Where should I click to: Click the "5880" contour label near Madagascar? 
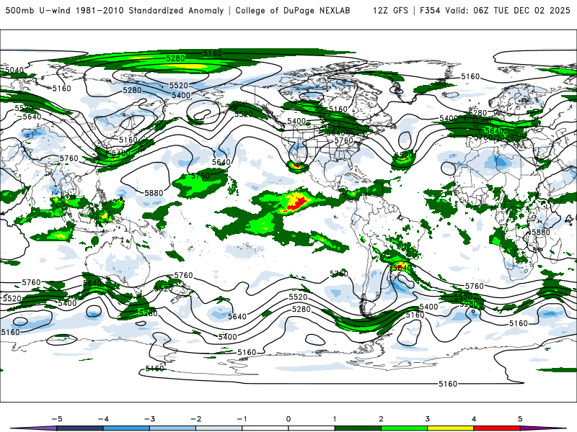click(541, 232)
